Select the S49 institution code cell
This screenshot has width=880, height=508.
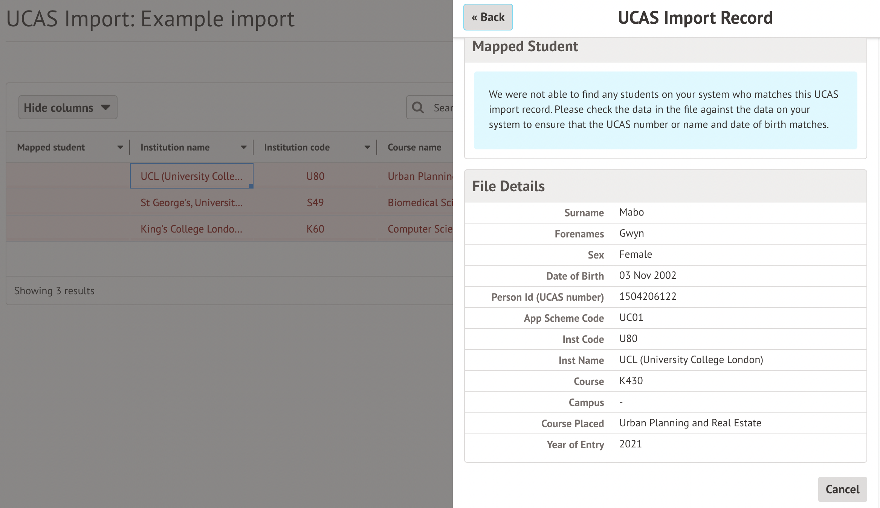click(x=315, y=202)
